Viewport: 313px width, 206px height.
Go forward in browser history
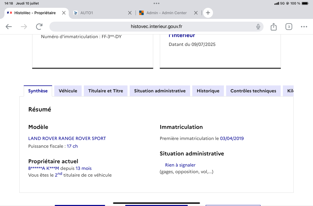coord(24,26)
